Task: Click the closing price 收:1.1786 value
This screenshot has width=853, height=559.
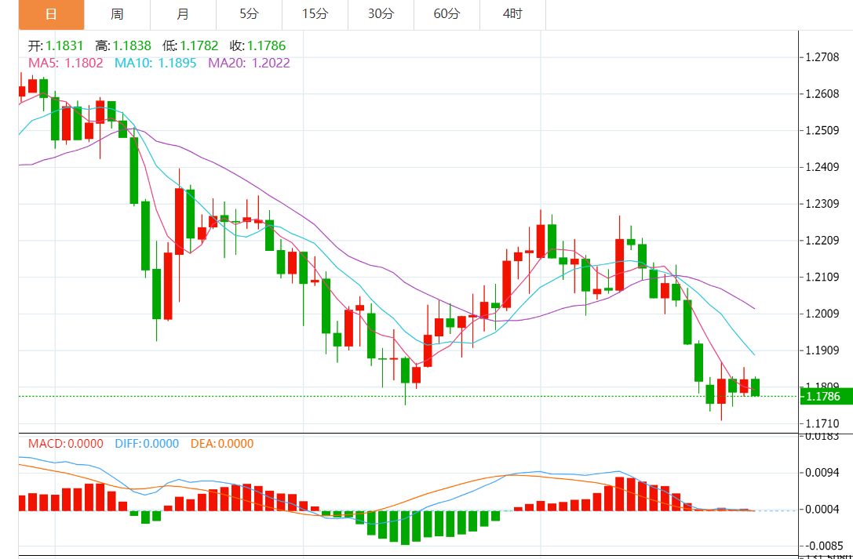Action: pyautogui.click(x=257, y=46)
